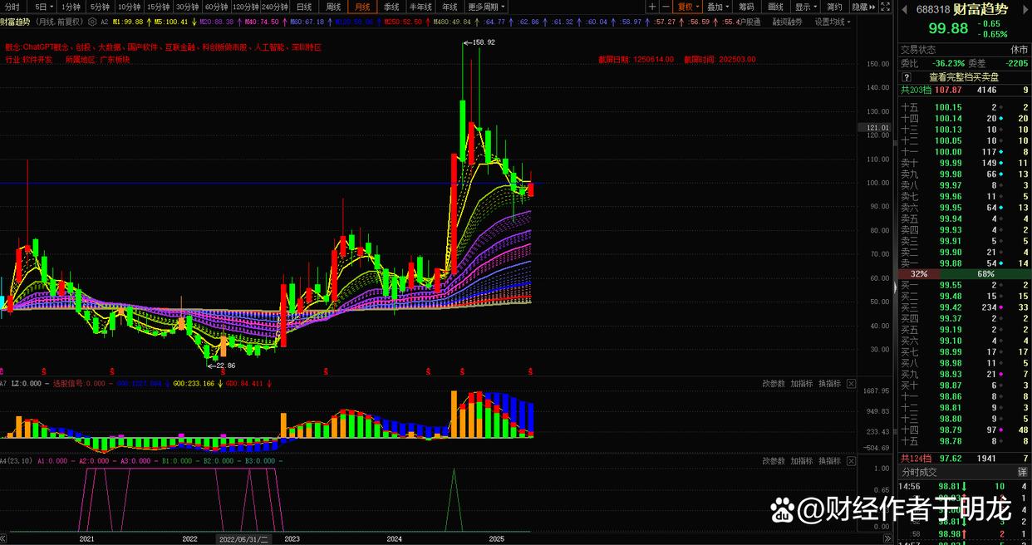
Task: Click 换指标 in the A7 indicator panel
Action: coord(829,384)
